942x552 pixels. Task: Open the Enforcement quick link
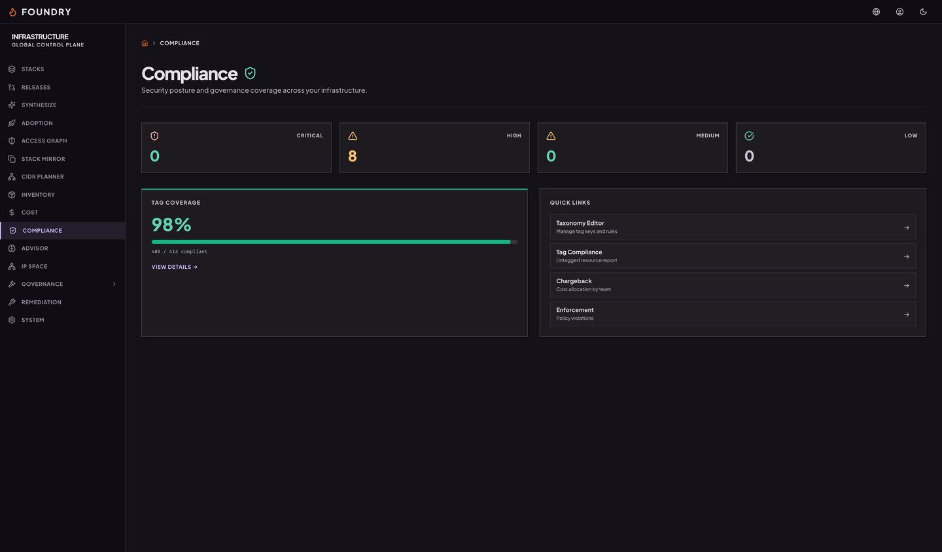coord(733,314)
